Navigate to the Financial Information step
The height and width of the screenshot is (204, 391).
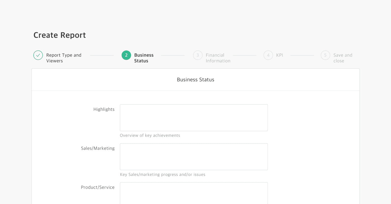(x=215, y=58)
